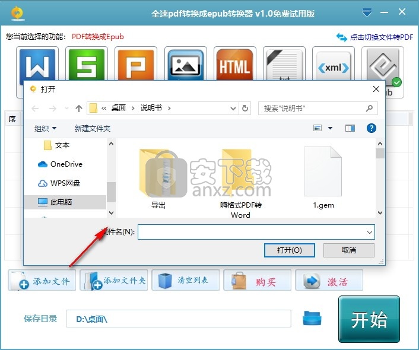Select the green WPS spreadsheet format icon
Image resolution: width=419 pixels, height=350 pixels.
[86, 64]
